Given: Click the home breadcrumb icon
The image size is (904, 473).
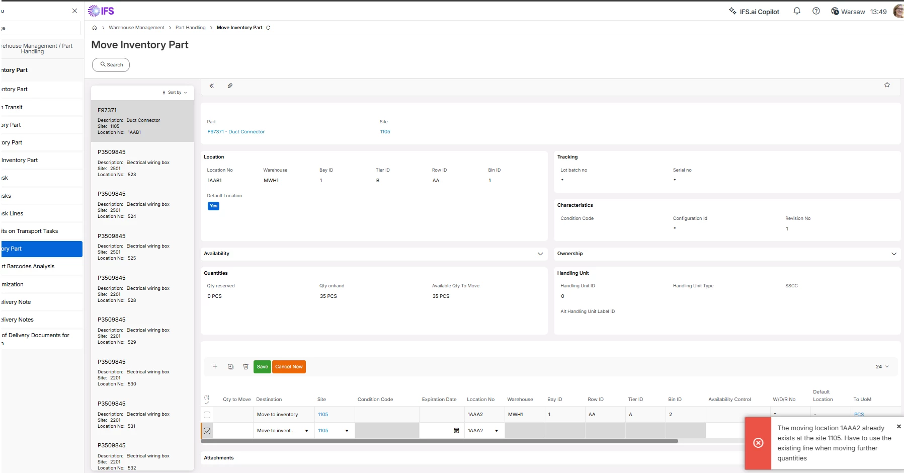Looking at the screenshot, I should pos(95,28).
